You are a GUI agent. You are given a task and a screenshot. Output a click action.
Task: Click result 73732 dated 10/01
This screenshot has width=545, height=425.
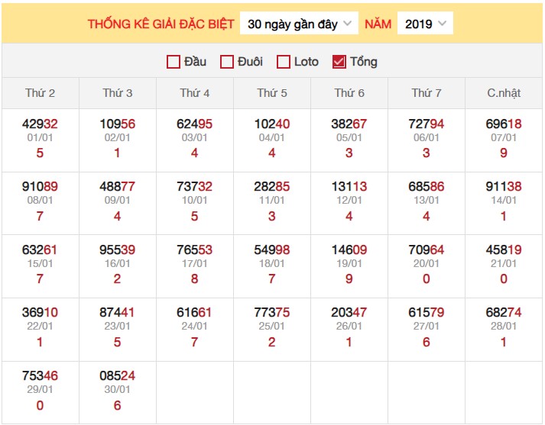pos(194,187)
